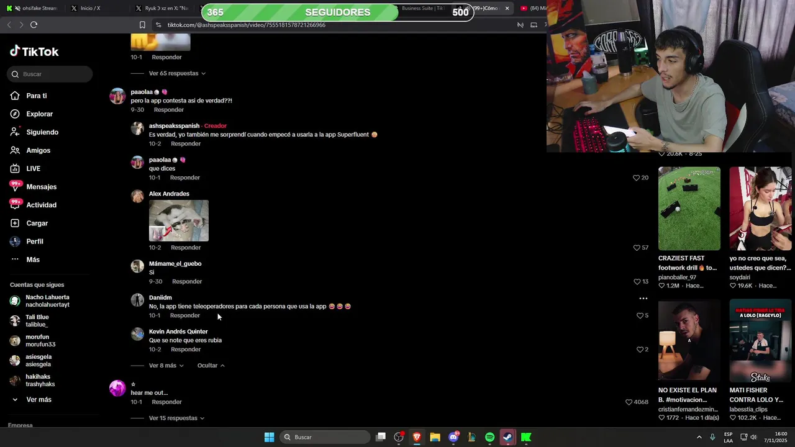Reply to paaolaa's 'que dices' comment
The image size is (795, 447).
[185, 178]
